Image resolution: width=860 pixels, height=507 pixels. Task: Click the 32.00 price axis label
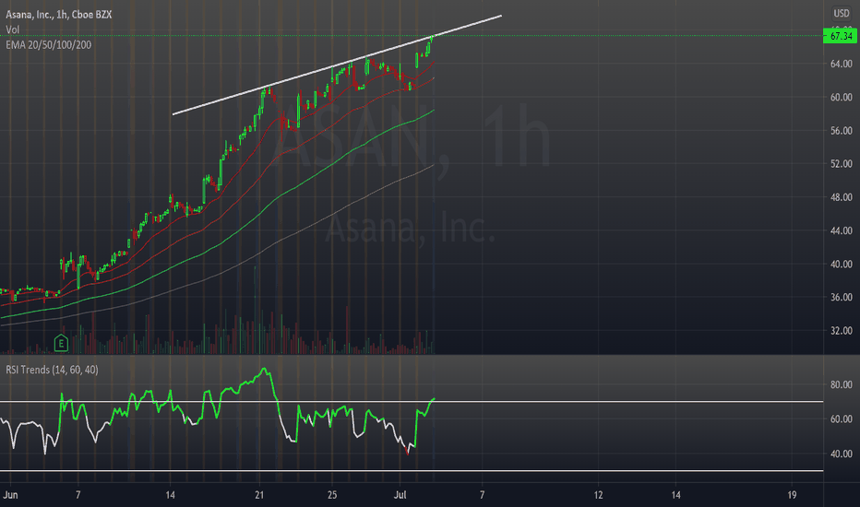pyautogui.click(x=842, y=331)
